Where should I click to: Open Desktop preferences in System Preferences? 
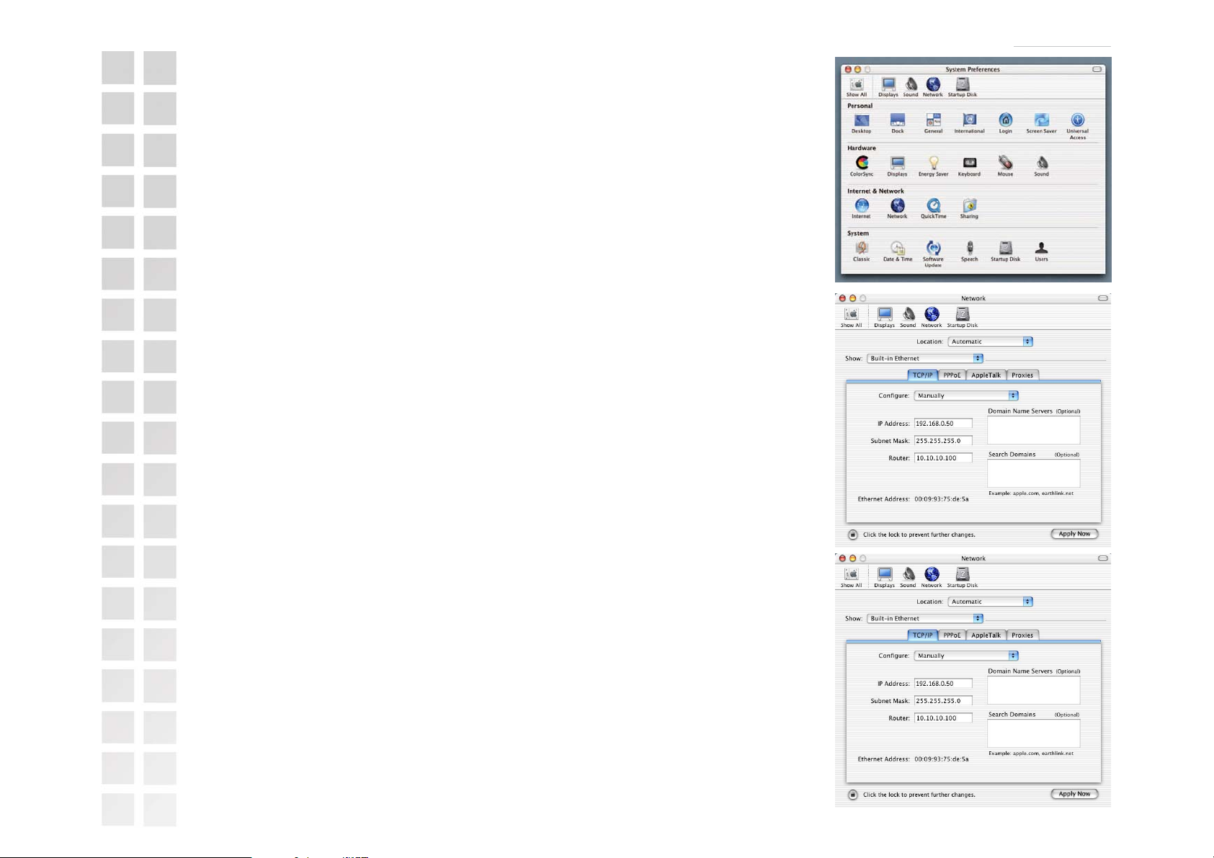point(862,123)
